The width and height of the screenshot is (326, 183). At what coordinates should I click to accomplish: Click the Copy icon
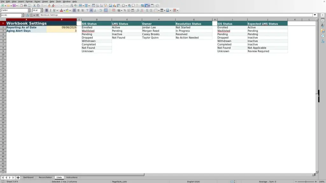[38, 5]
